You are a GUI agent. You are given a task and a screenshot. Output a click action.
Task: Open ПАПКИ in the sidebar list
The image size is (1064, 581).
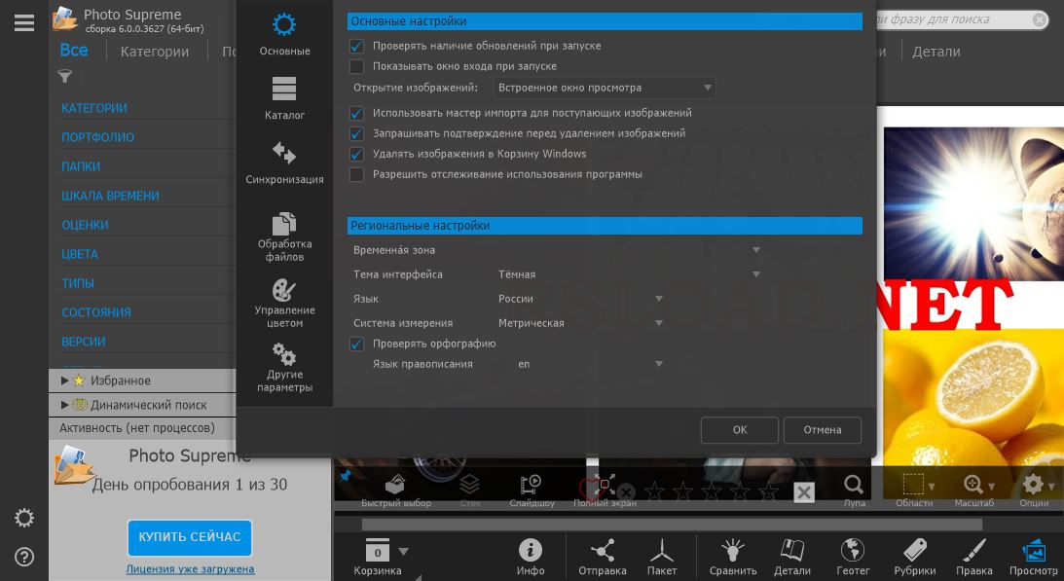(81, 166)
